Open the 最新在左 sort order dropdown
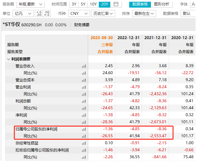This screenshot has height=162, width=197. click(x=144, y=13)
